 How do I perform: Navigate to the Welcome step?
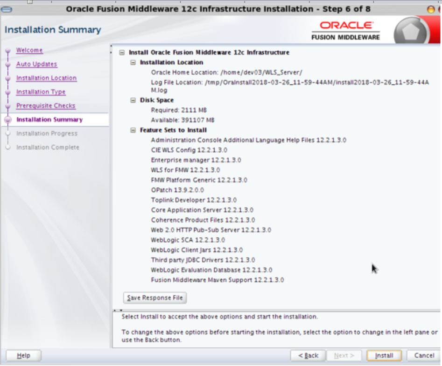click(29, 50)
